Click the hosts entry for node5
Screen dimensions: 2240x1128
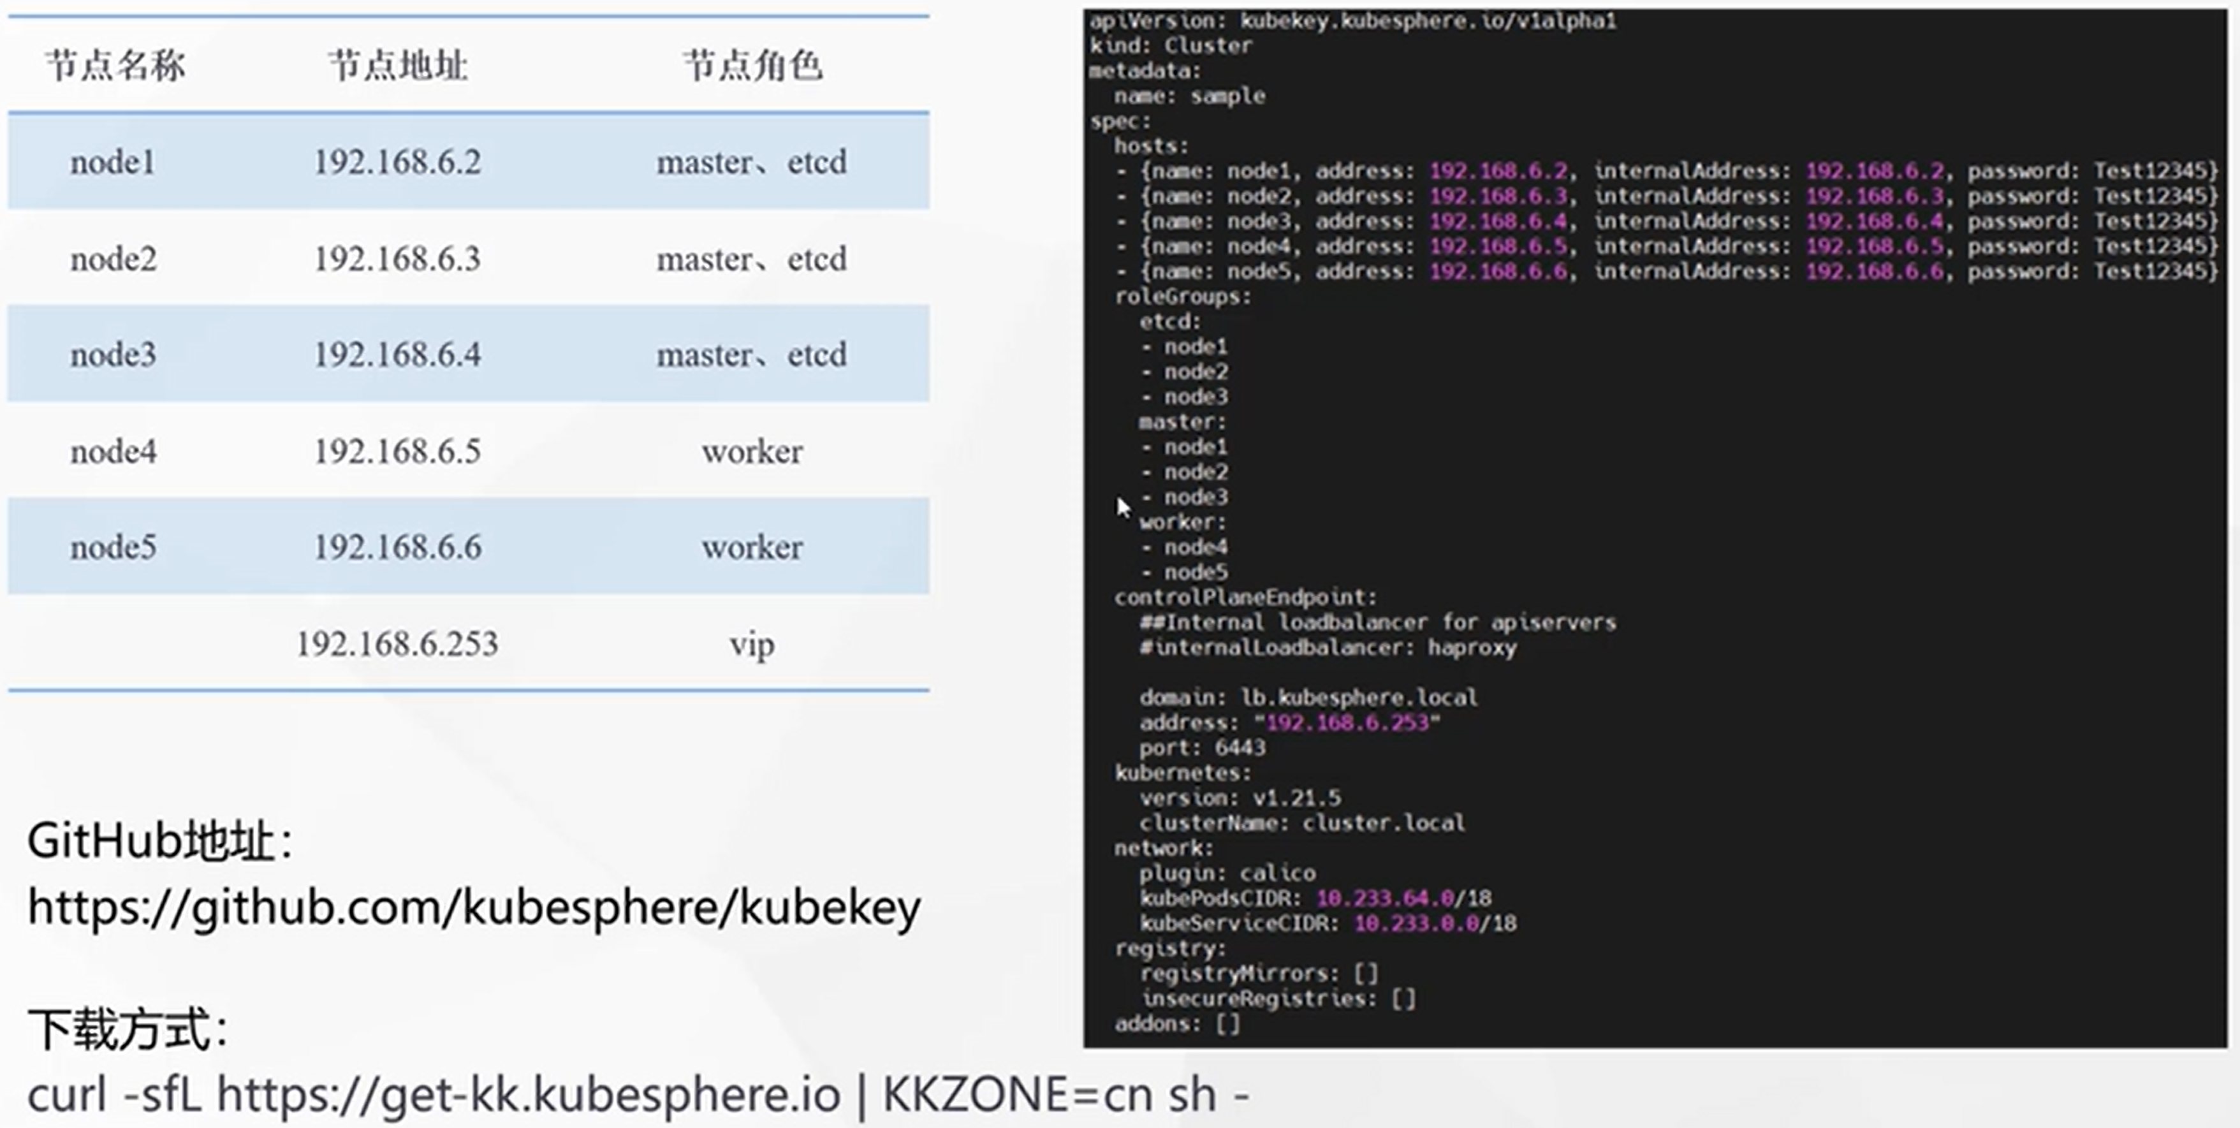[x=1667, y=272]
